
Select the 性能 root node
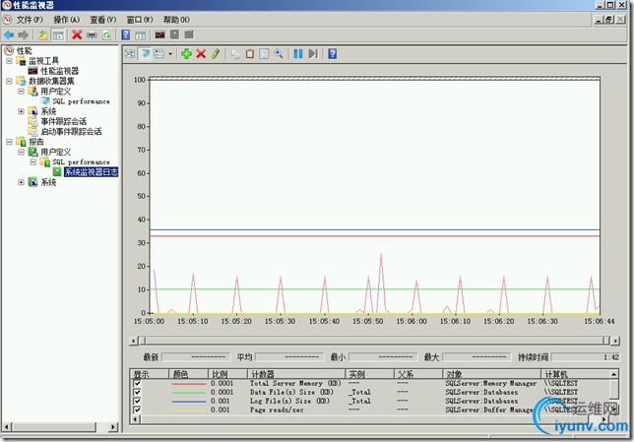(x=25, y=50)
